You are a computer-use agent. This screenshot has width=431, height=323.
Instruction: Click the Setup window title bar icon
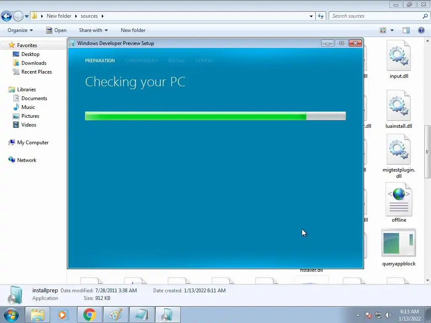coord(72,43)
